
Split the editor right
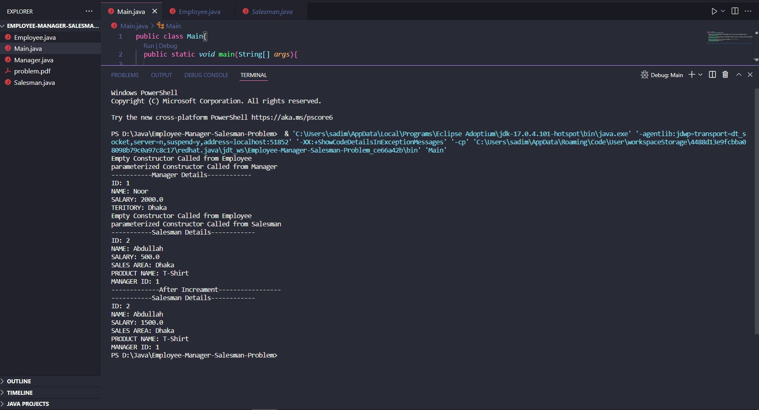pos(735,11)
